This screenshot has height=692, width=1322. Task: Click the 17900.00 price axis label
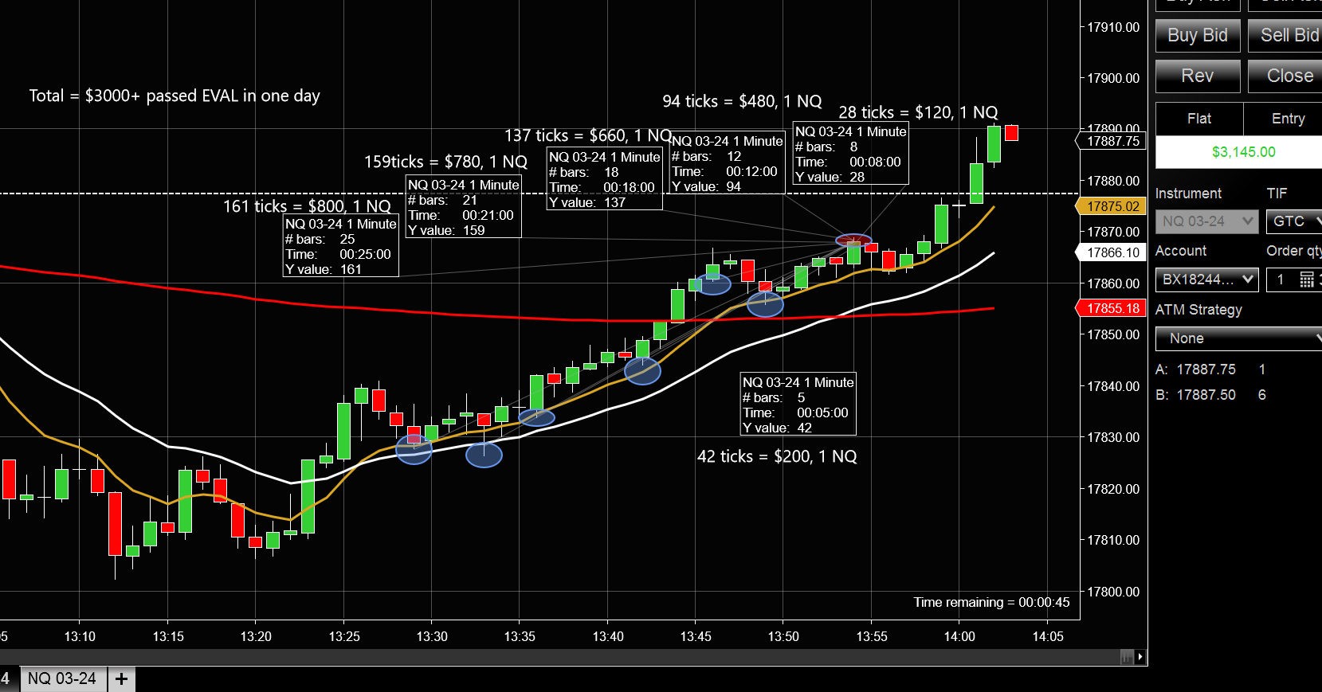(1113, 78)
